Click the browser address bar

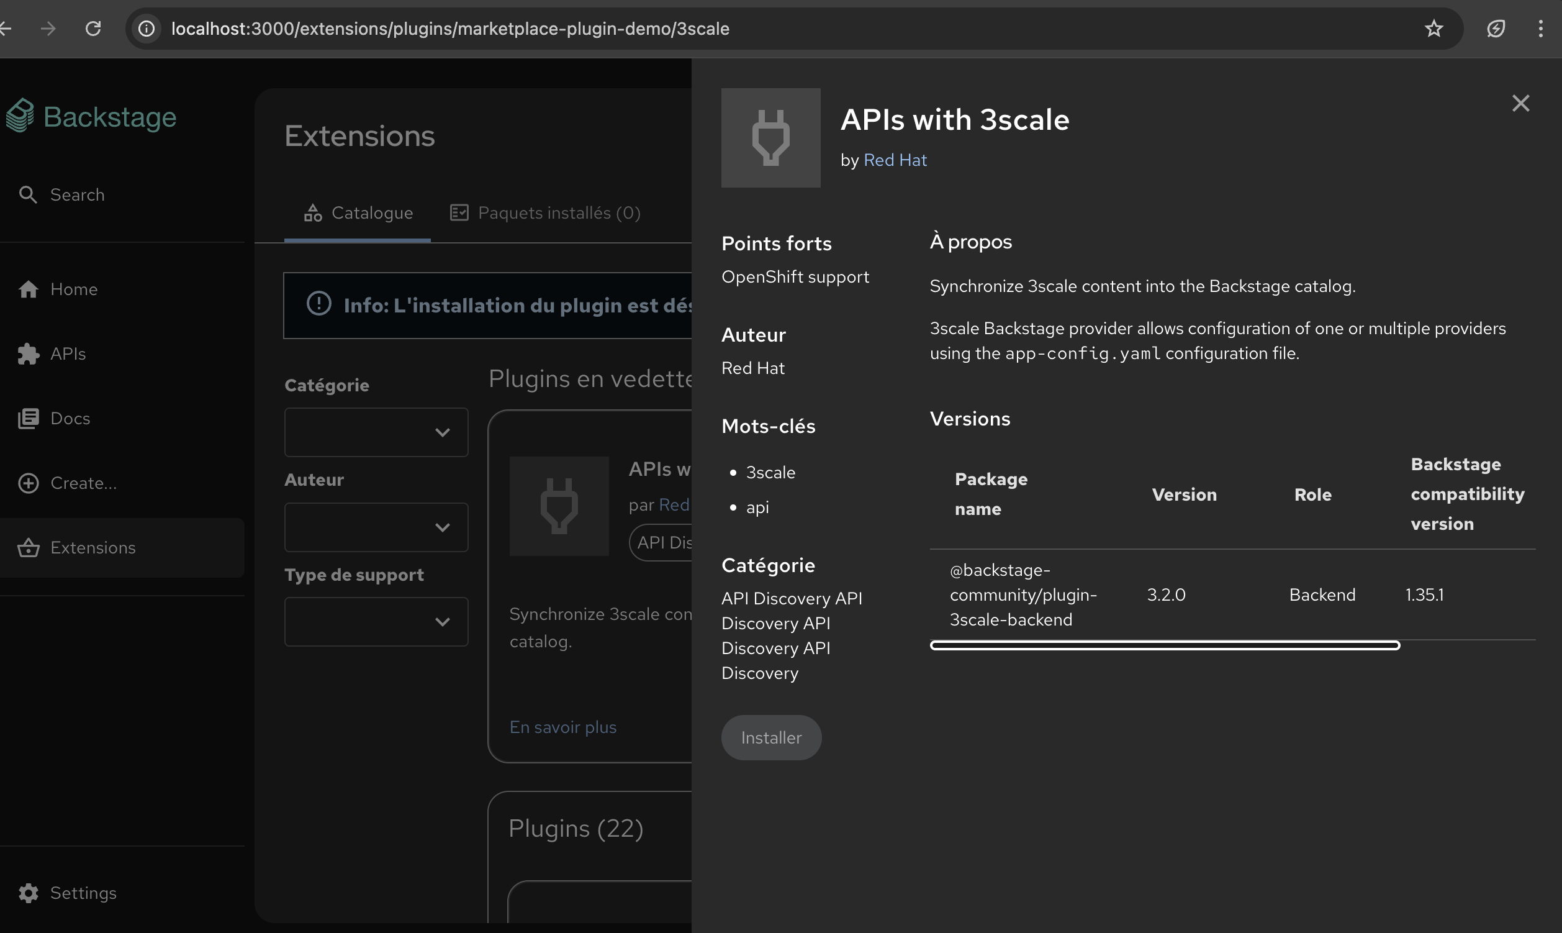coord(450,29)
